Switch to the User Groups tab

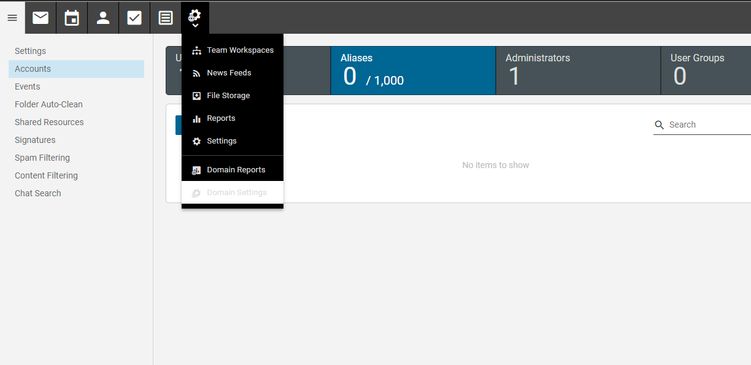tap(706, 71)
